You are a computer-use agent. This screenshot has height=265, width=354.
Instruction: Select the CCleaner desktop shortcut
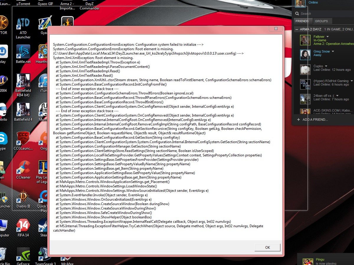[23, 170]
